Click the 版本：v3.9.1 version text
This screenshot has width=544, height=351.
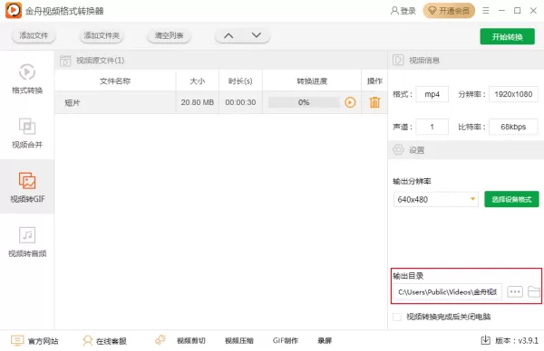coord(517,341)
